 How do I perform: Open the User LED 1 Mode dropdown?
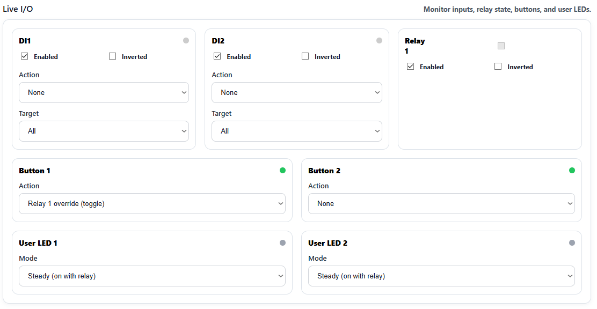(x=152, y=276)
